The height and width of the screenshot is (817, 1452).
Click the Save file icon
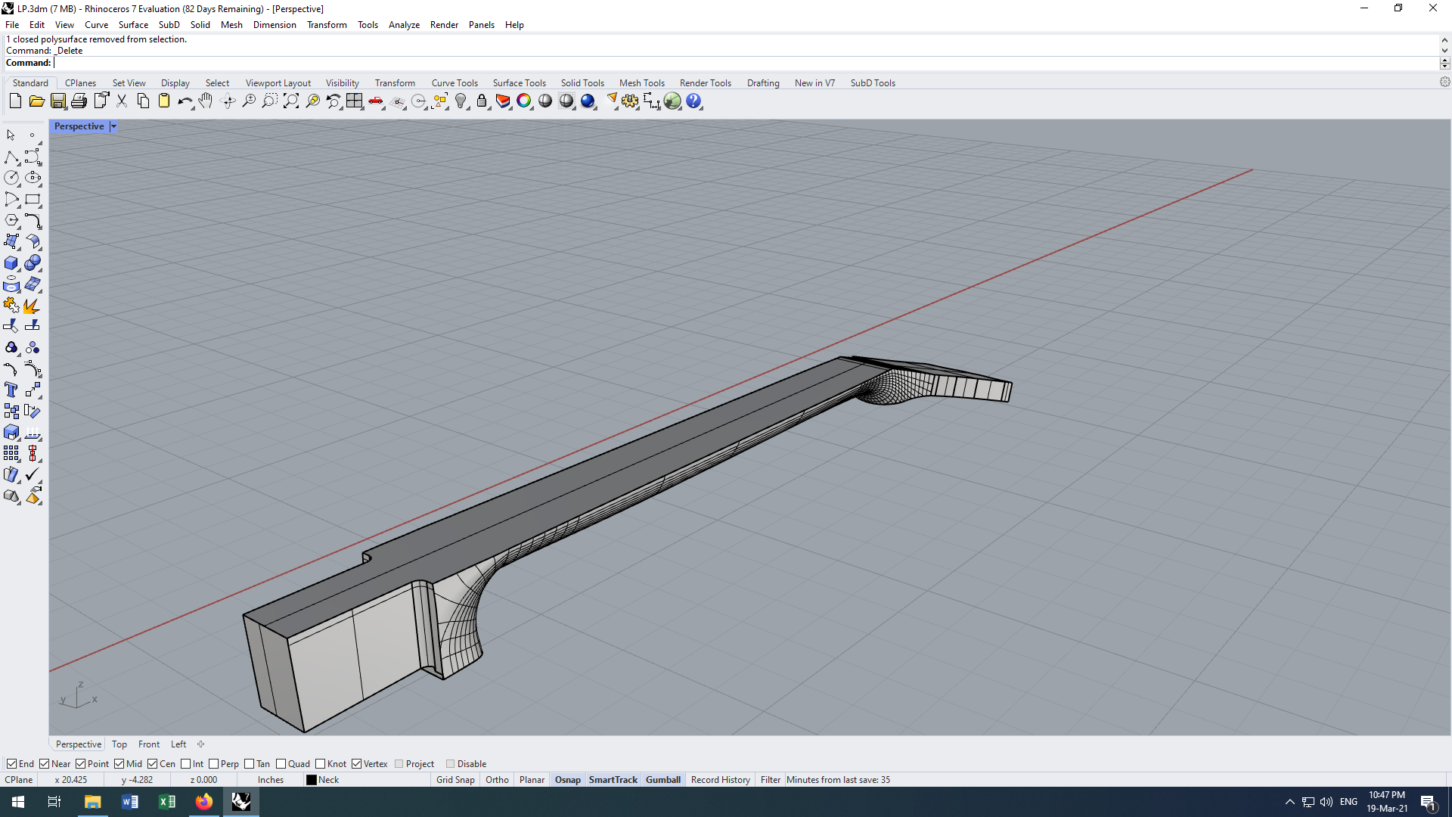(x=57, y=101)
